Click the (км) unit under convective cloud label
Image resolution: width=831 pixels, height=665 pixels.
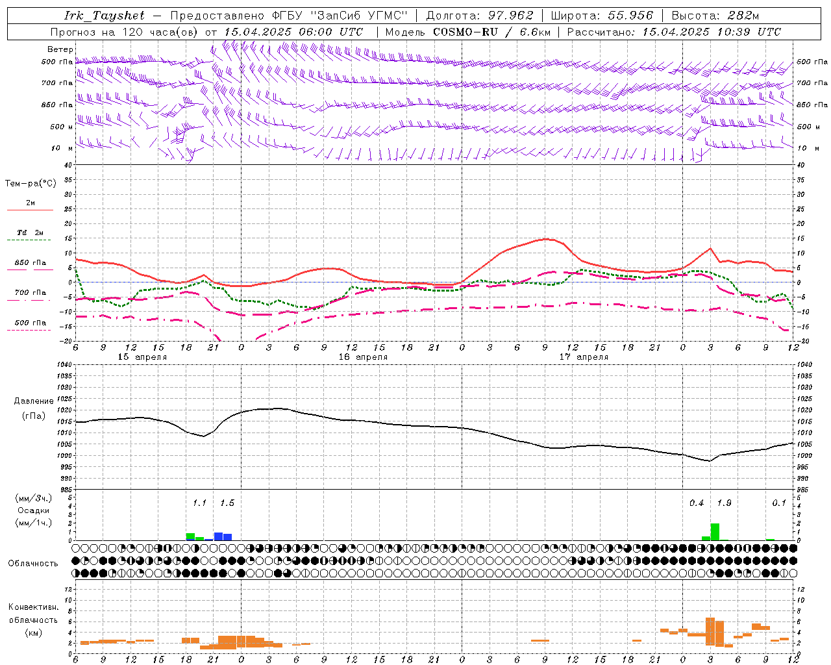33,633
